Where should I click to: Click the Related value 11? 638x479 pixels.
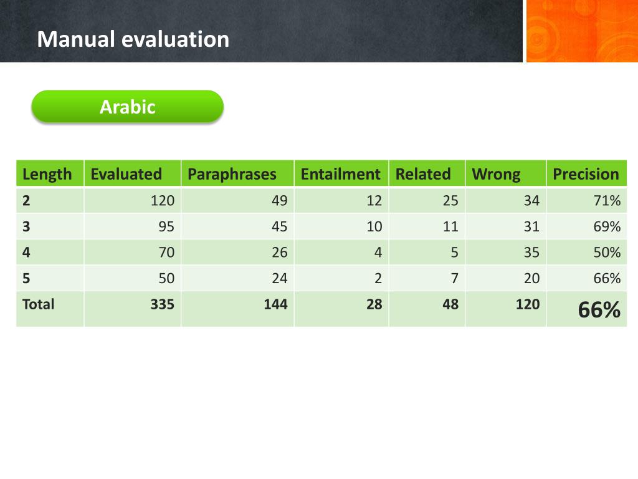[x=450, y=226]
